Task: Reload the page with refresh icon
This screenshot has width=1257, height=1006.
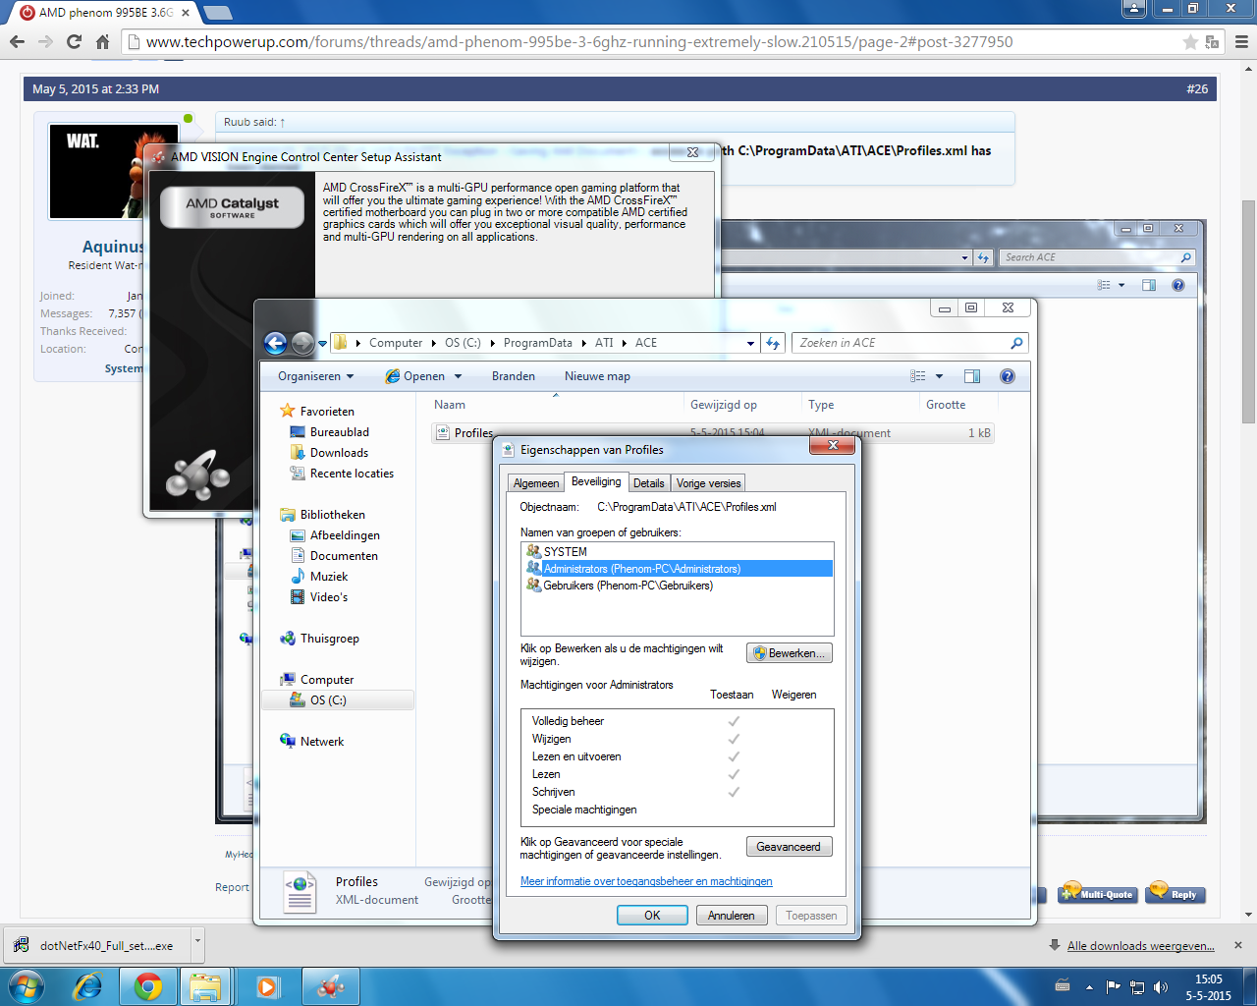Action: (x=74, y=41)
